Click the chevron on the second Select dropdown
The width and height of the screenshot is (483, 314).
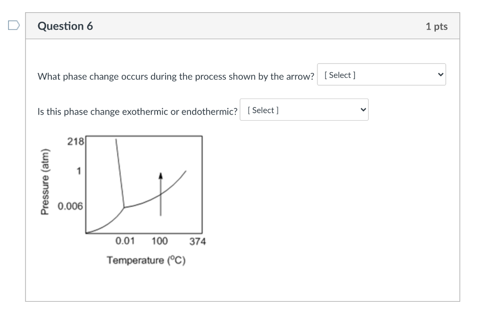pyautogui.click(x=362, y=109)
